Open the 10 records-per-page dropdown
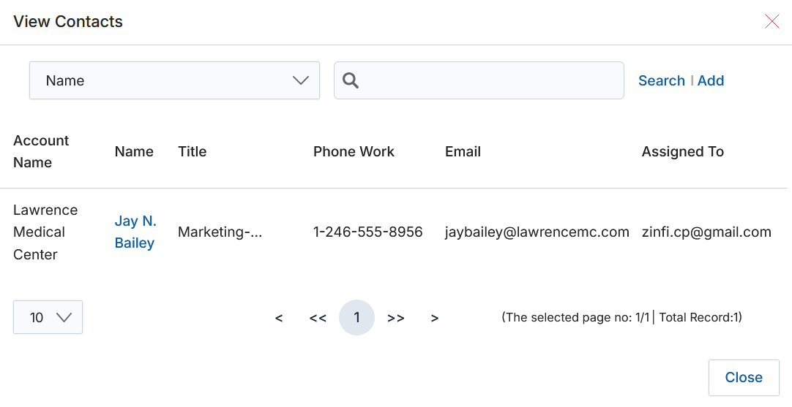Screen dimensions: 792x407 [x=48, y=317]
